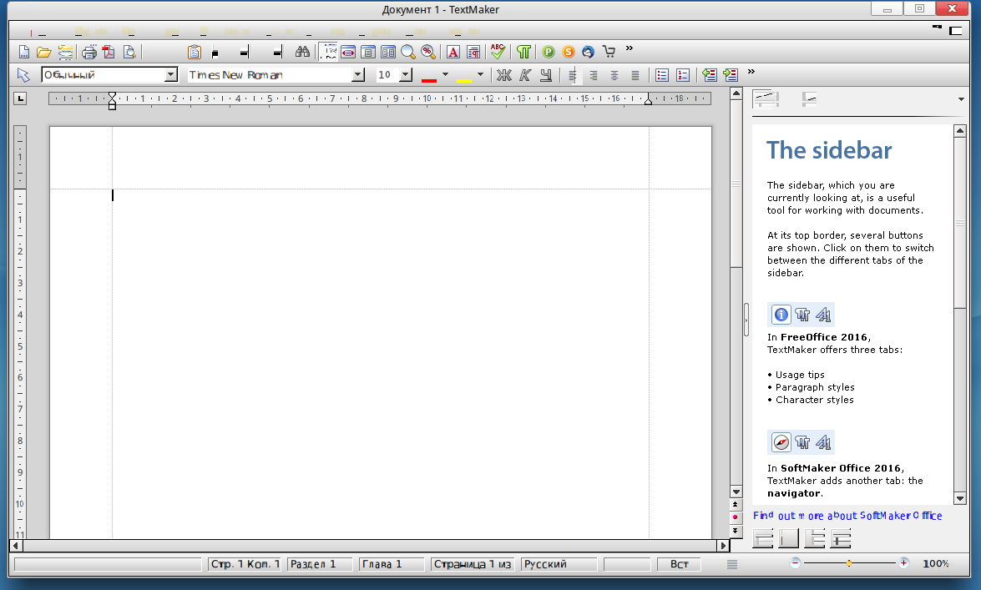Export document as PDF icon
This screenshot has height=590, width=981.
tap(109, 52)
